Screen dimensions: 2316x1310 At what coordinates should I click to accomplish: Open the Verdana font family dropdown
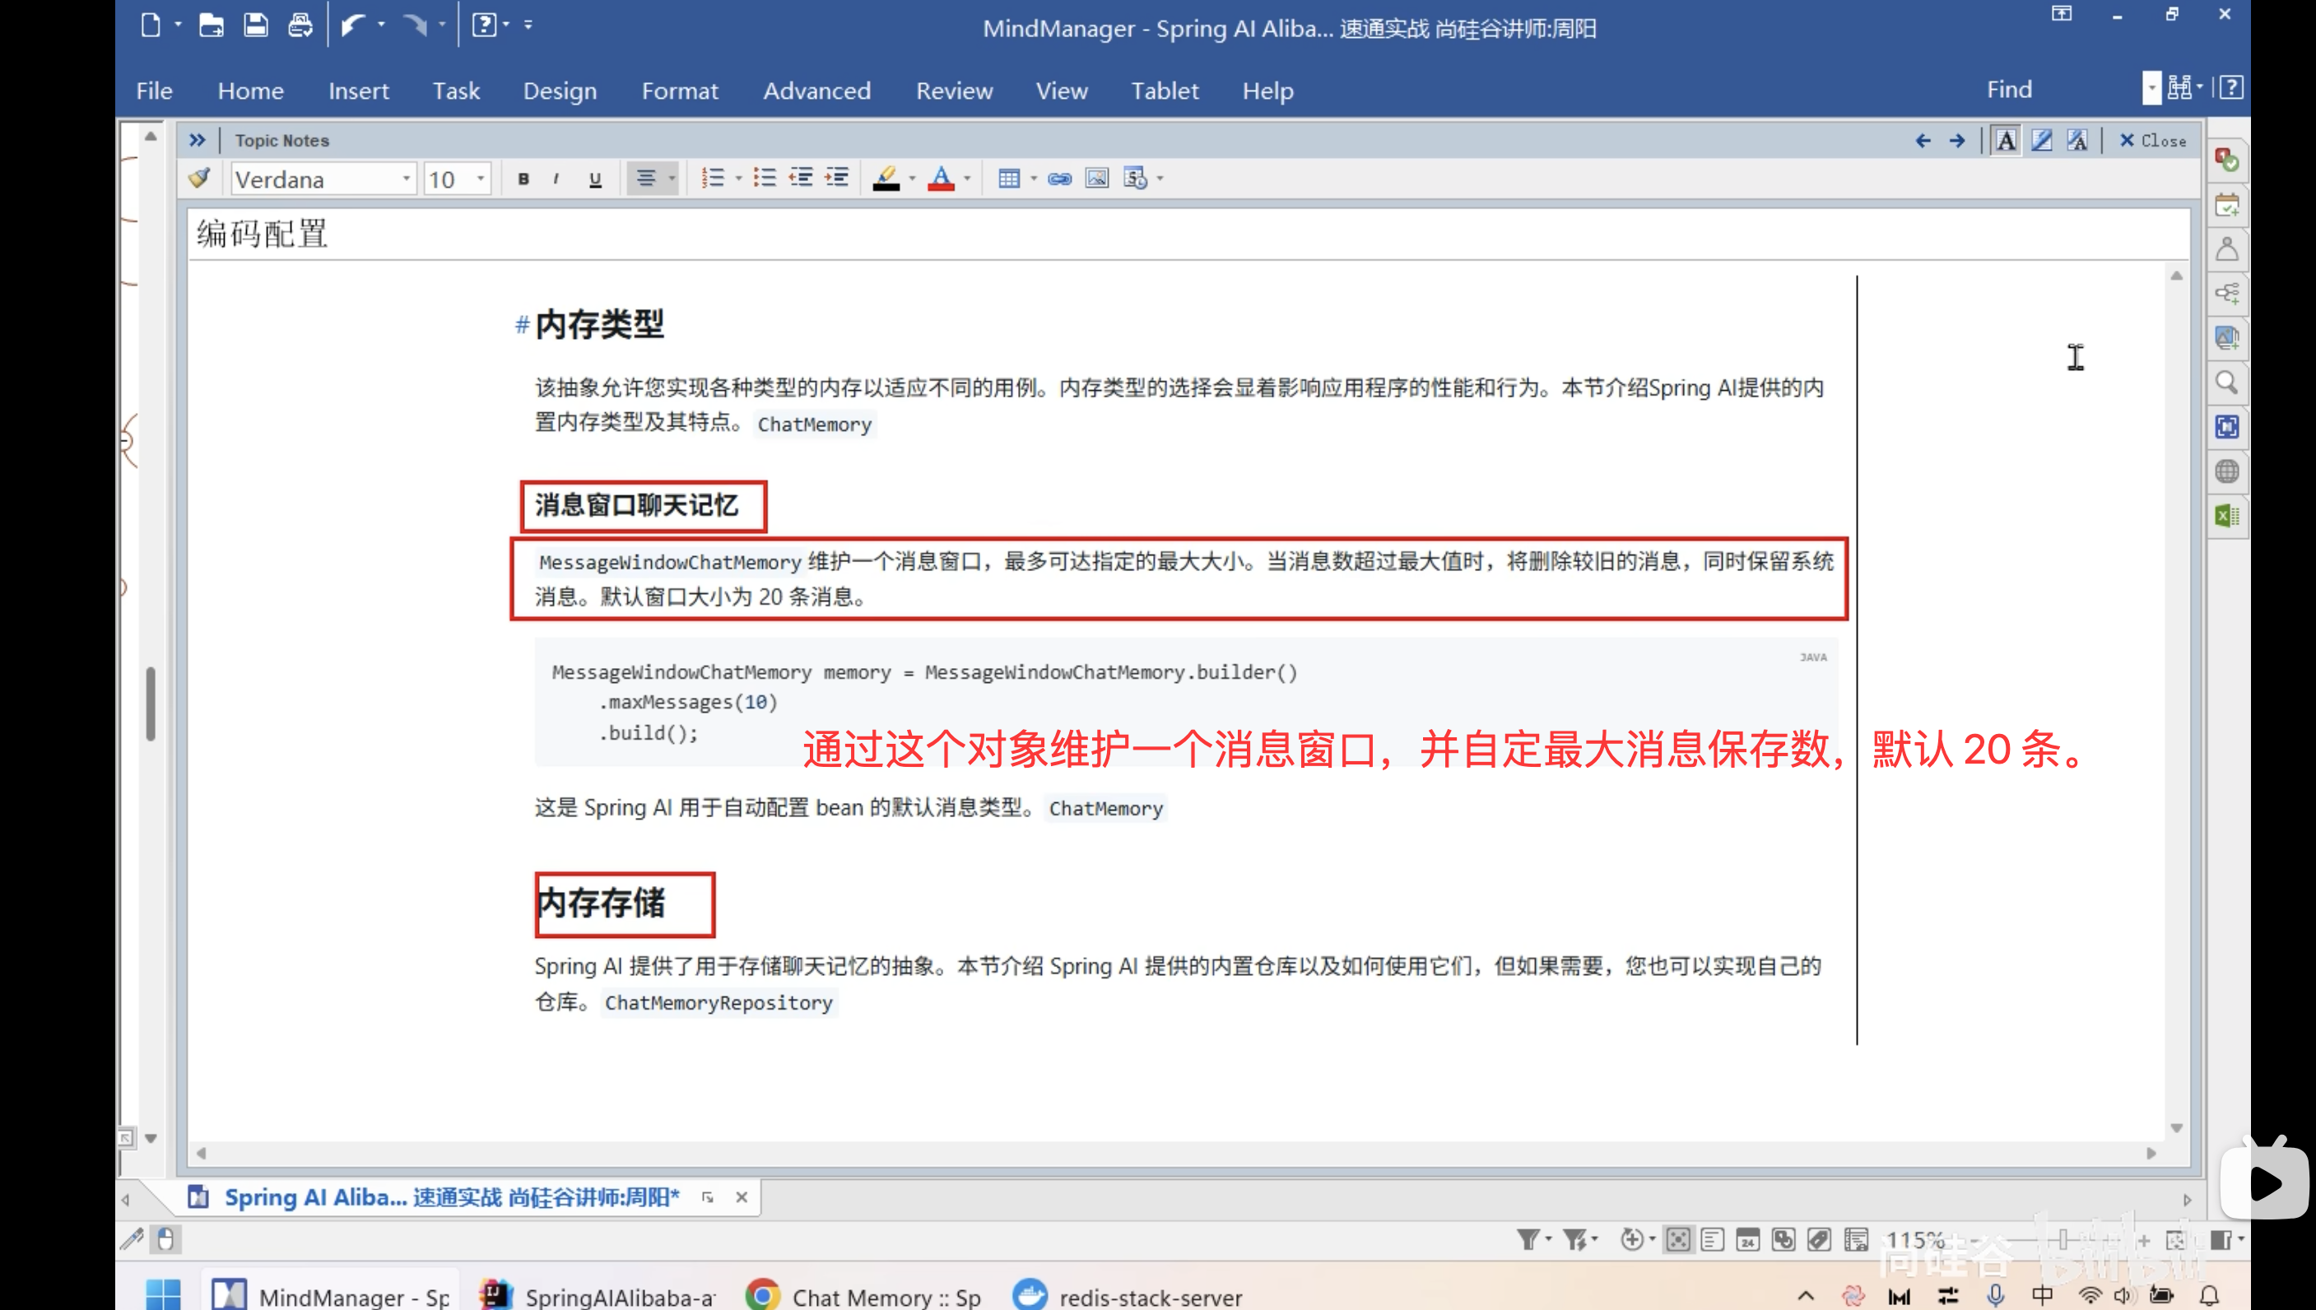pos(405,178)
